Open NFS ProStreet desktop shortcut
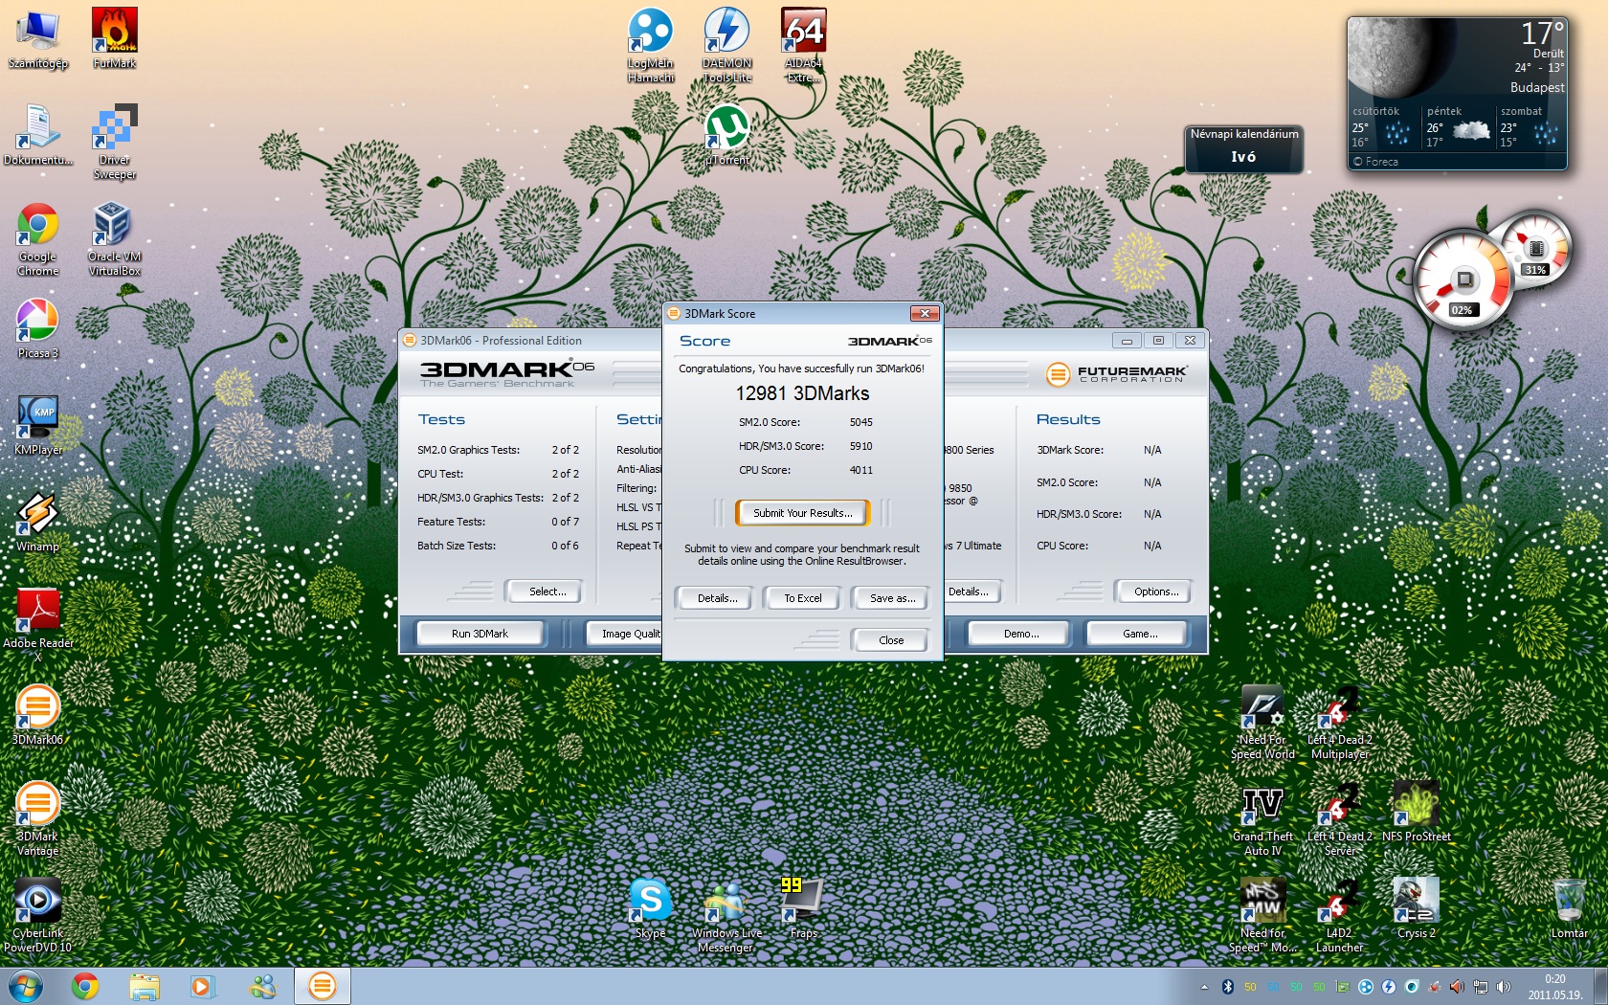1608x1005 pixels. pyautogui.click(x=1417, y=812)
